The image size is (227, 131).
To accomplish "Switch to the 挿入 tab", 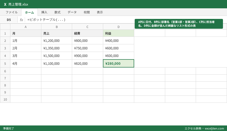I will (44, 12).
